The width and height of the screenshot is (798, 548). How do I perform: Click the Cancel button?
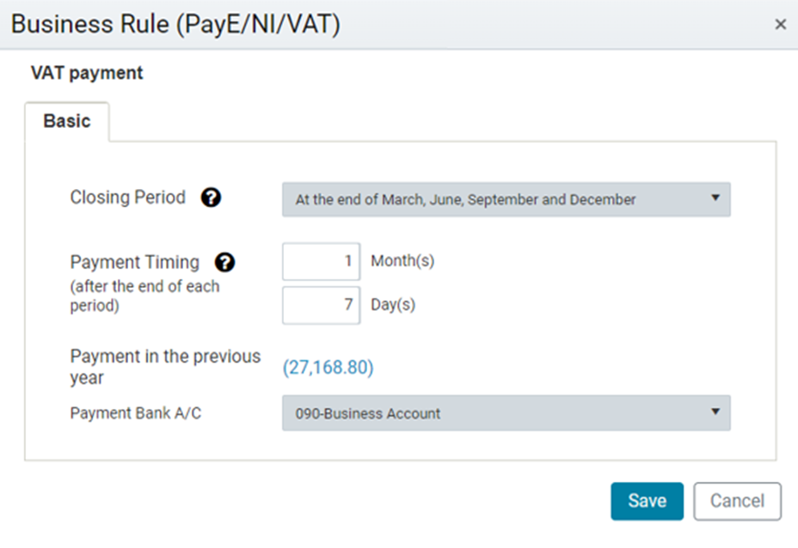[737, 502]
